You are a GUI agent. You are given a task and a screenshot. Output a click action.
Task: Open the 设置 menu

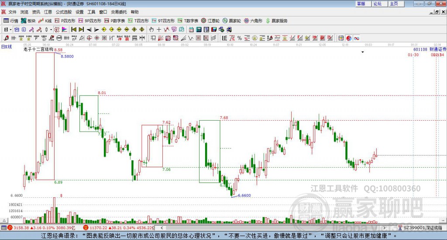pyautogui.click(x=79, y=12)
